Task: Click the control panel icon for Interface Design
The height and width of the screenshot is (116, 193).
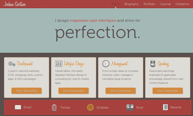Action: click(59, 63)
